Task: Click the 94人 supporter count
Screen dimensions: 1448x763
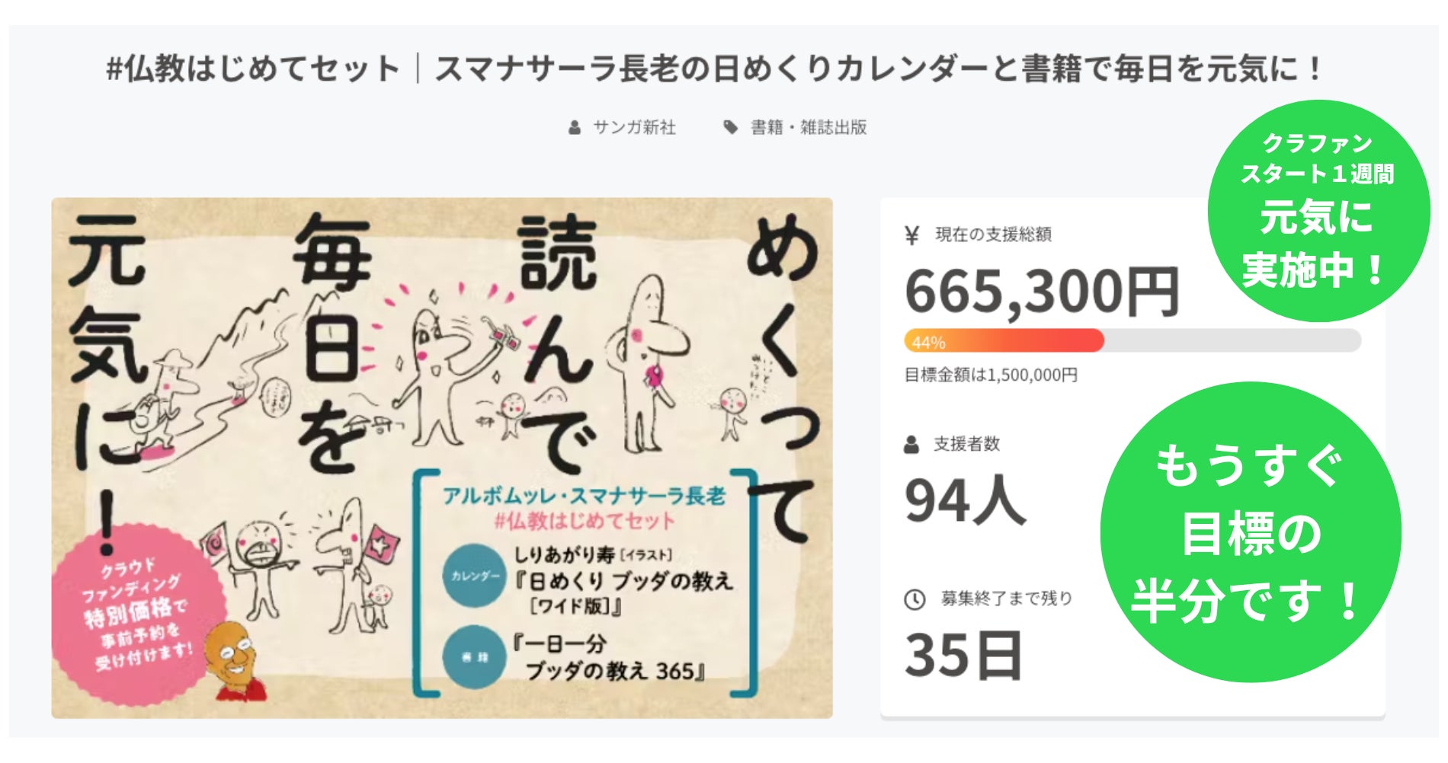Action: click(965, 501)
